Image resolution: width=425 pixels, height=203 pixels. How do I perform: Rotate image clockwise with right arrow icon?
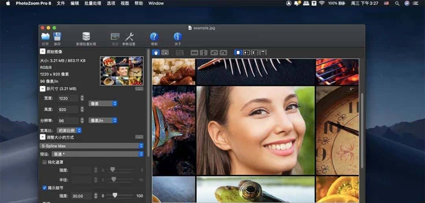[x=223, y=52]
